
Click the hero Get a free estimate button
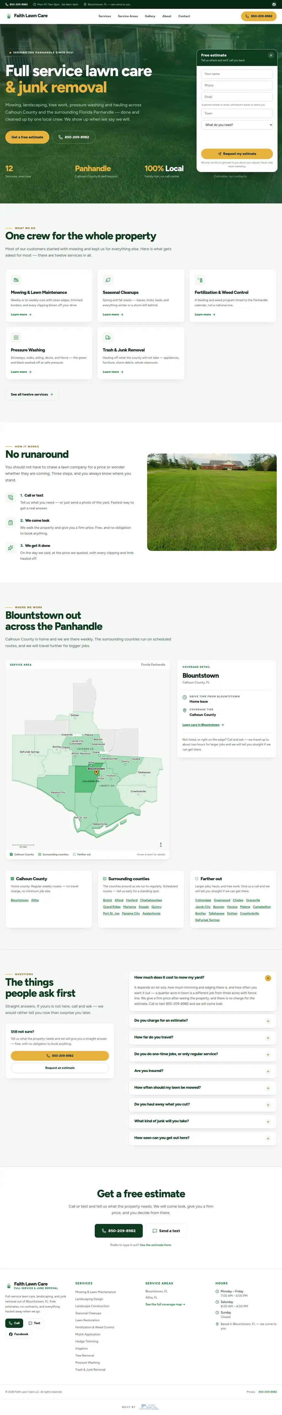(x=28, y=137)
